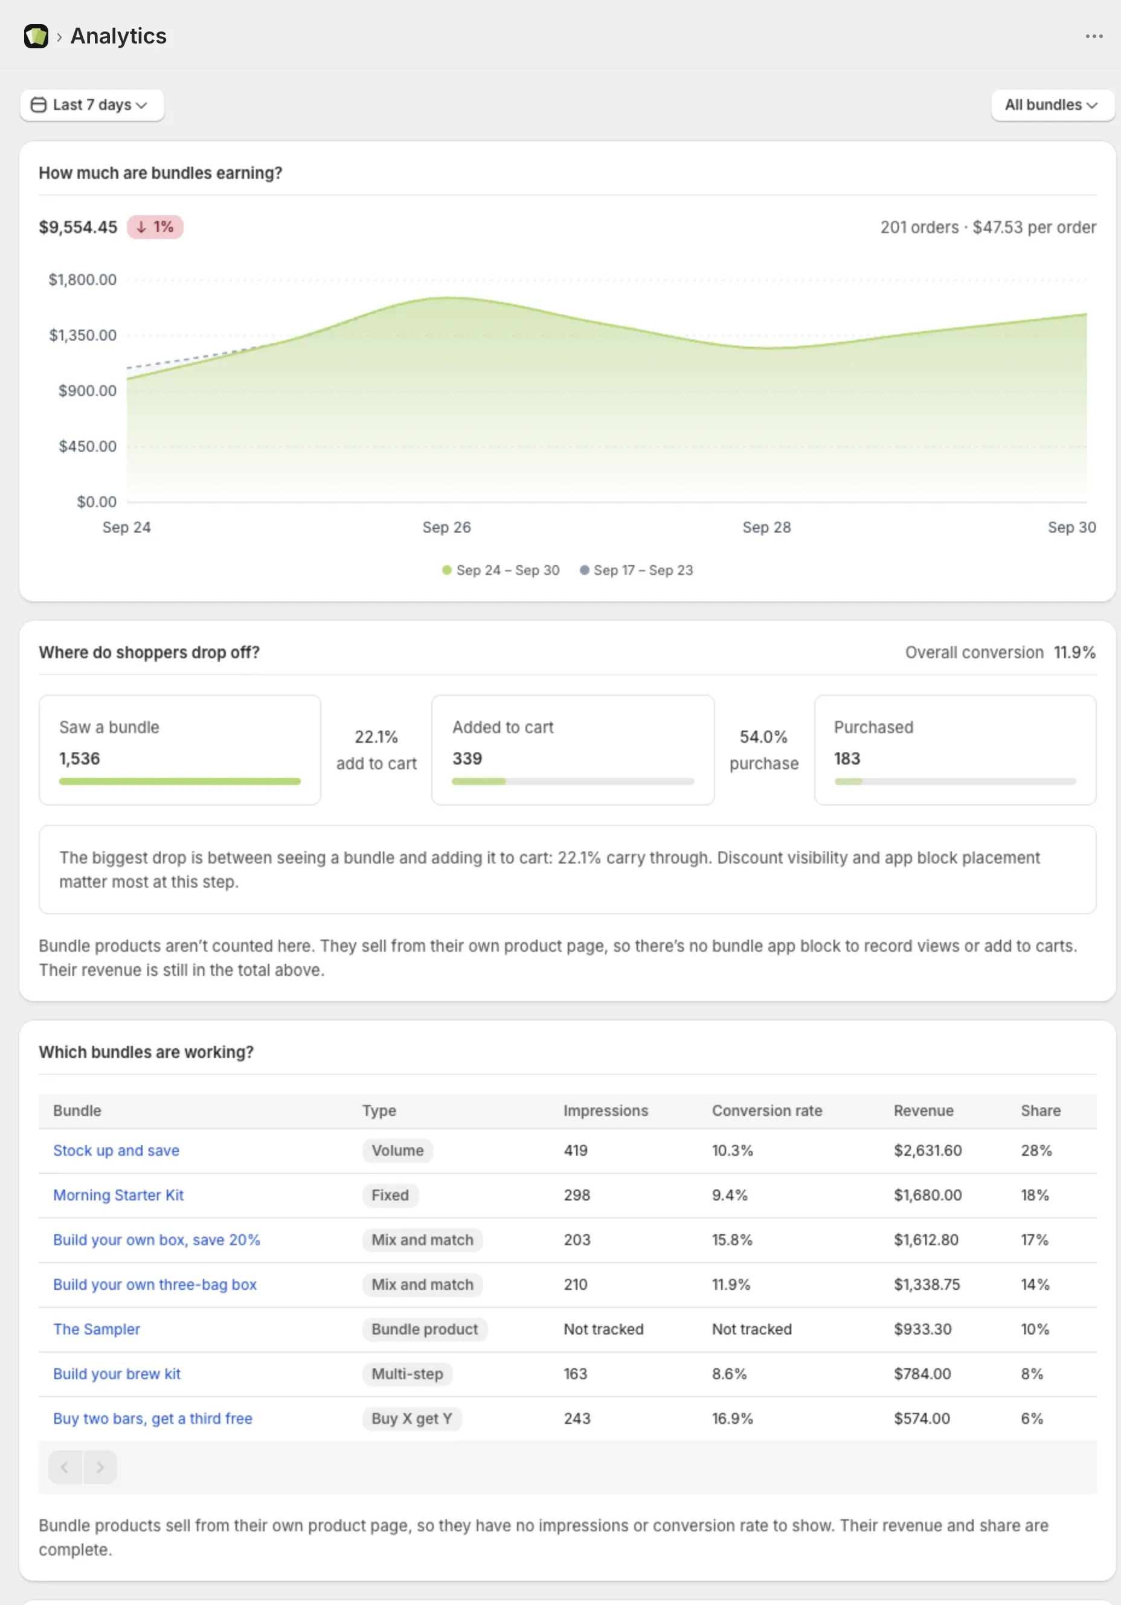Click the Analytics page title

pyautogui.click(x=118, y=36)
